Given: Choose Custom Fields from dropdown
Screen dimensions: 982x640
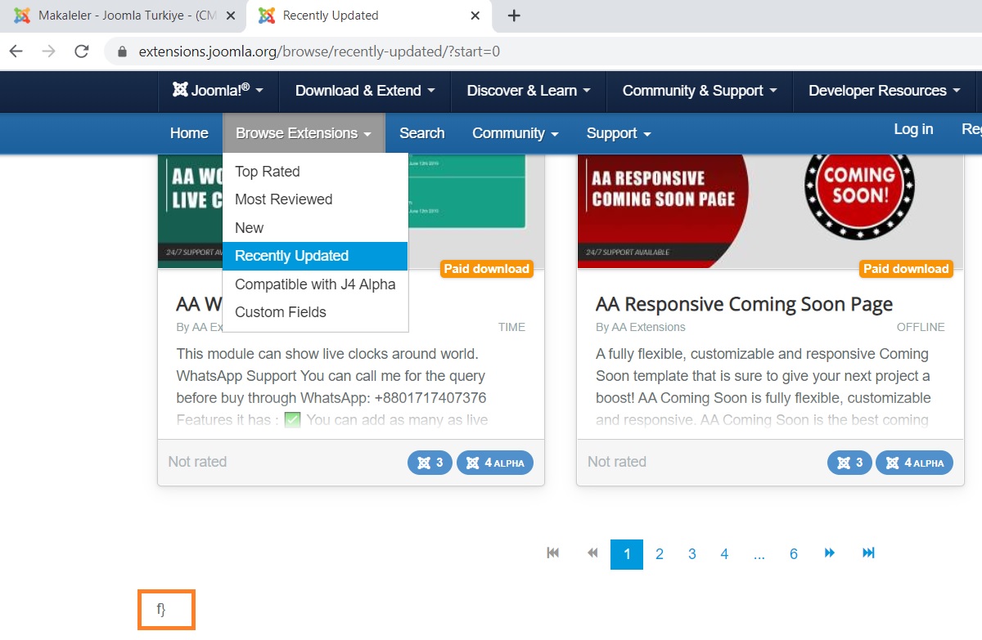Looking at the screenshot, I should pos(315,312).
